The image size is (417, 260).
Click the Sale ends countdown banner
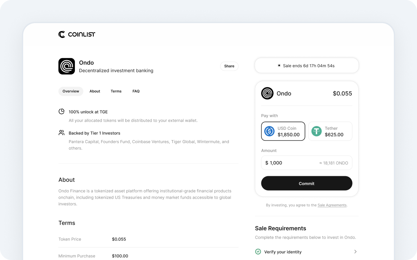[x=307, y=65]
